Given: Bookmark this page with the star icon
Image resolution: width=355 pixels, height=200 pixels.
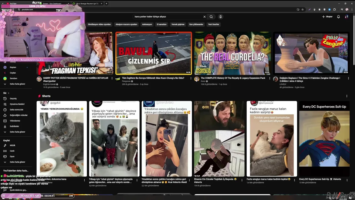Looking at the screenshot, I should (303, 9).
